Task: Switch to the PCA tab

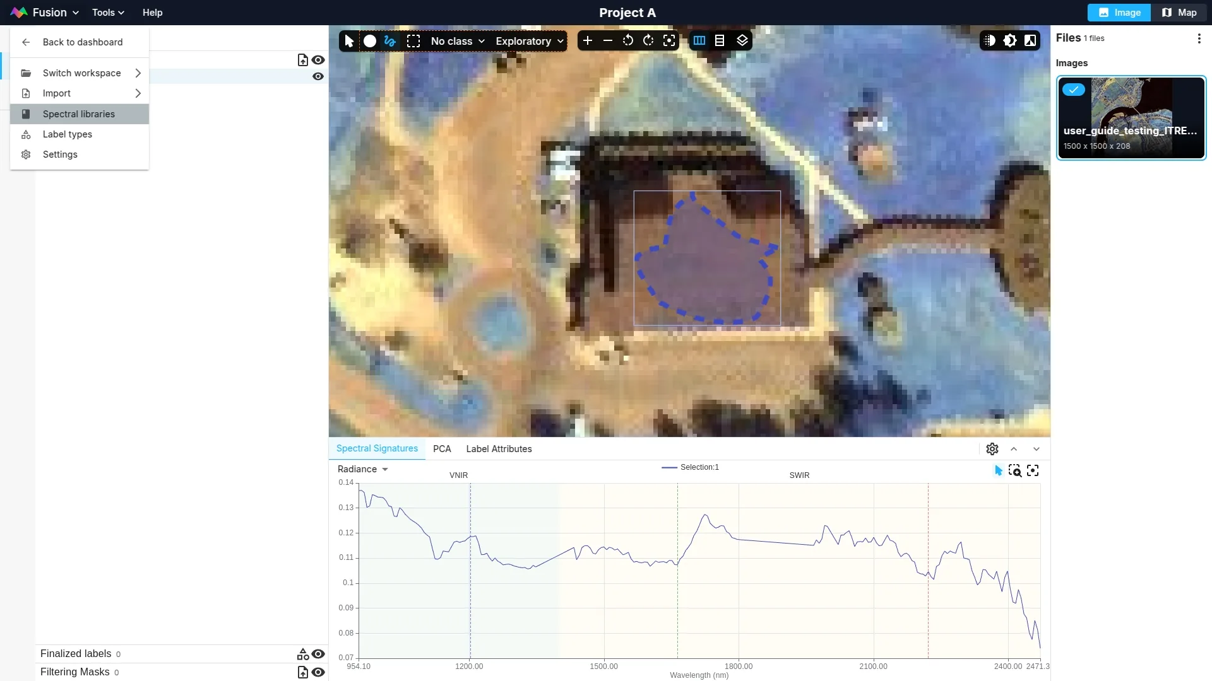Action: click(x=442, y=449)
